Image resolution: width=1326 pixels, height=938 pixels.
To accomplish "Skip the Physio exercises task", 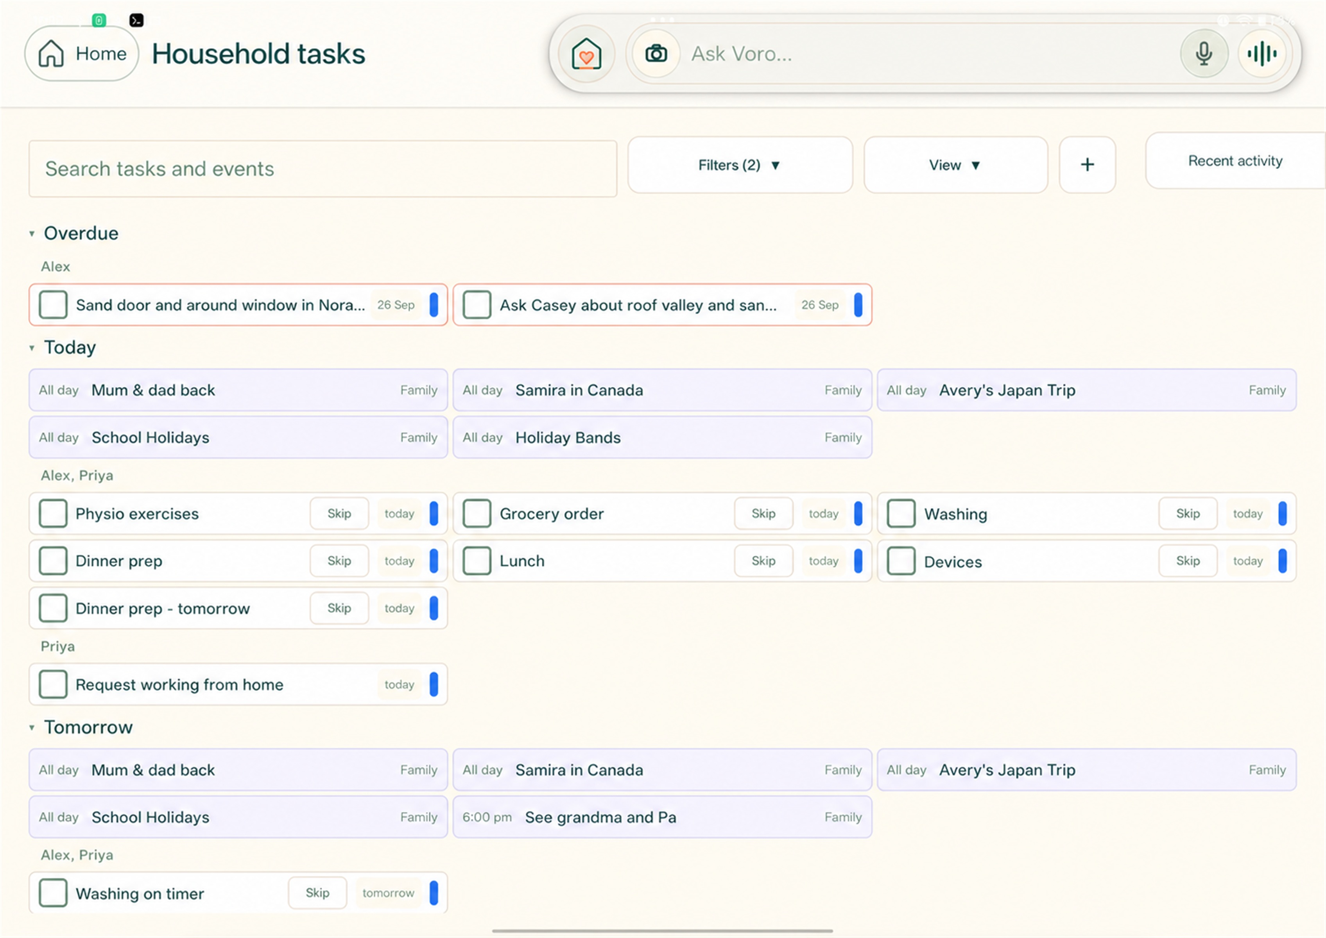I will (339, 514).
